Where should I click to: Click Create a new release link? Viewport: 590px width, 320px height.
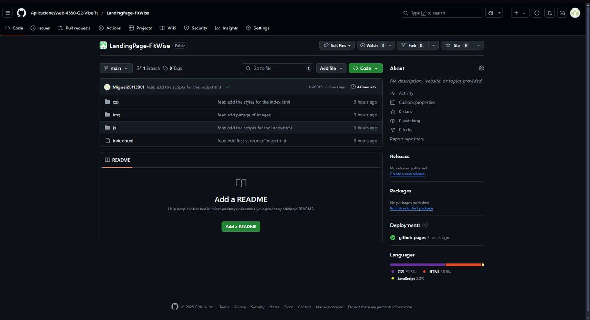(x=407, y=174)
